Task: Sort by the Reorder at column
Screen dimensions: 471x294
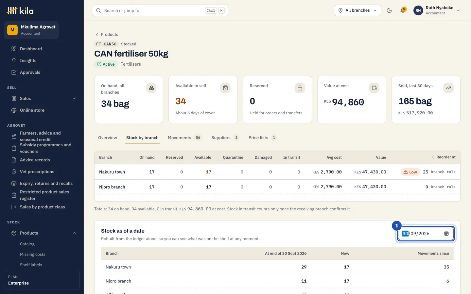Action: coord(444,157)
